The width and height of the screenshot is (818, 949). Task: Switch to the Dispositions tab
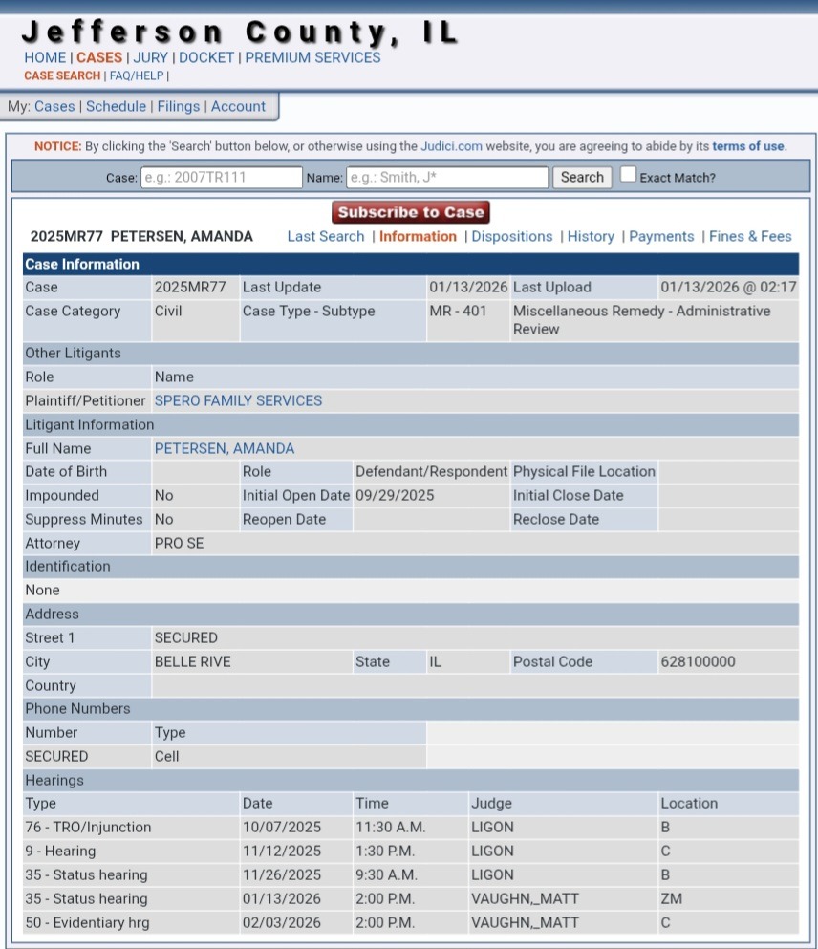pos(512,237)
